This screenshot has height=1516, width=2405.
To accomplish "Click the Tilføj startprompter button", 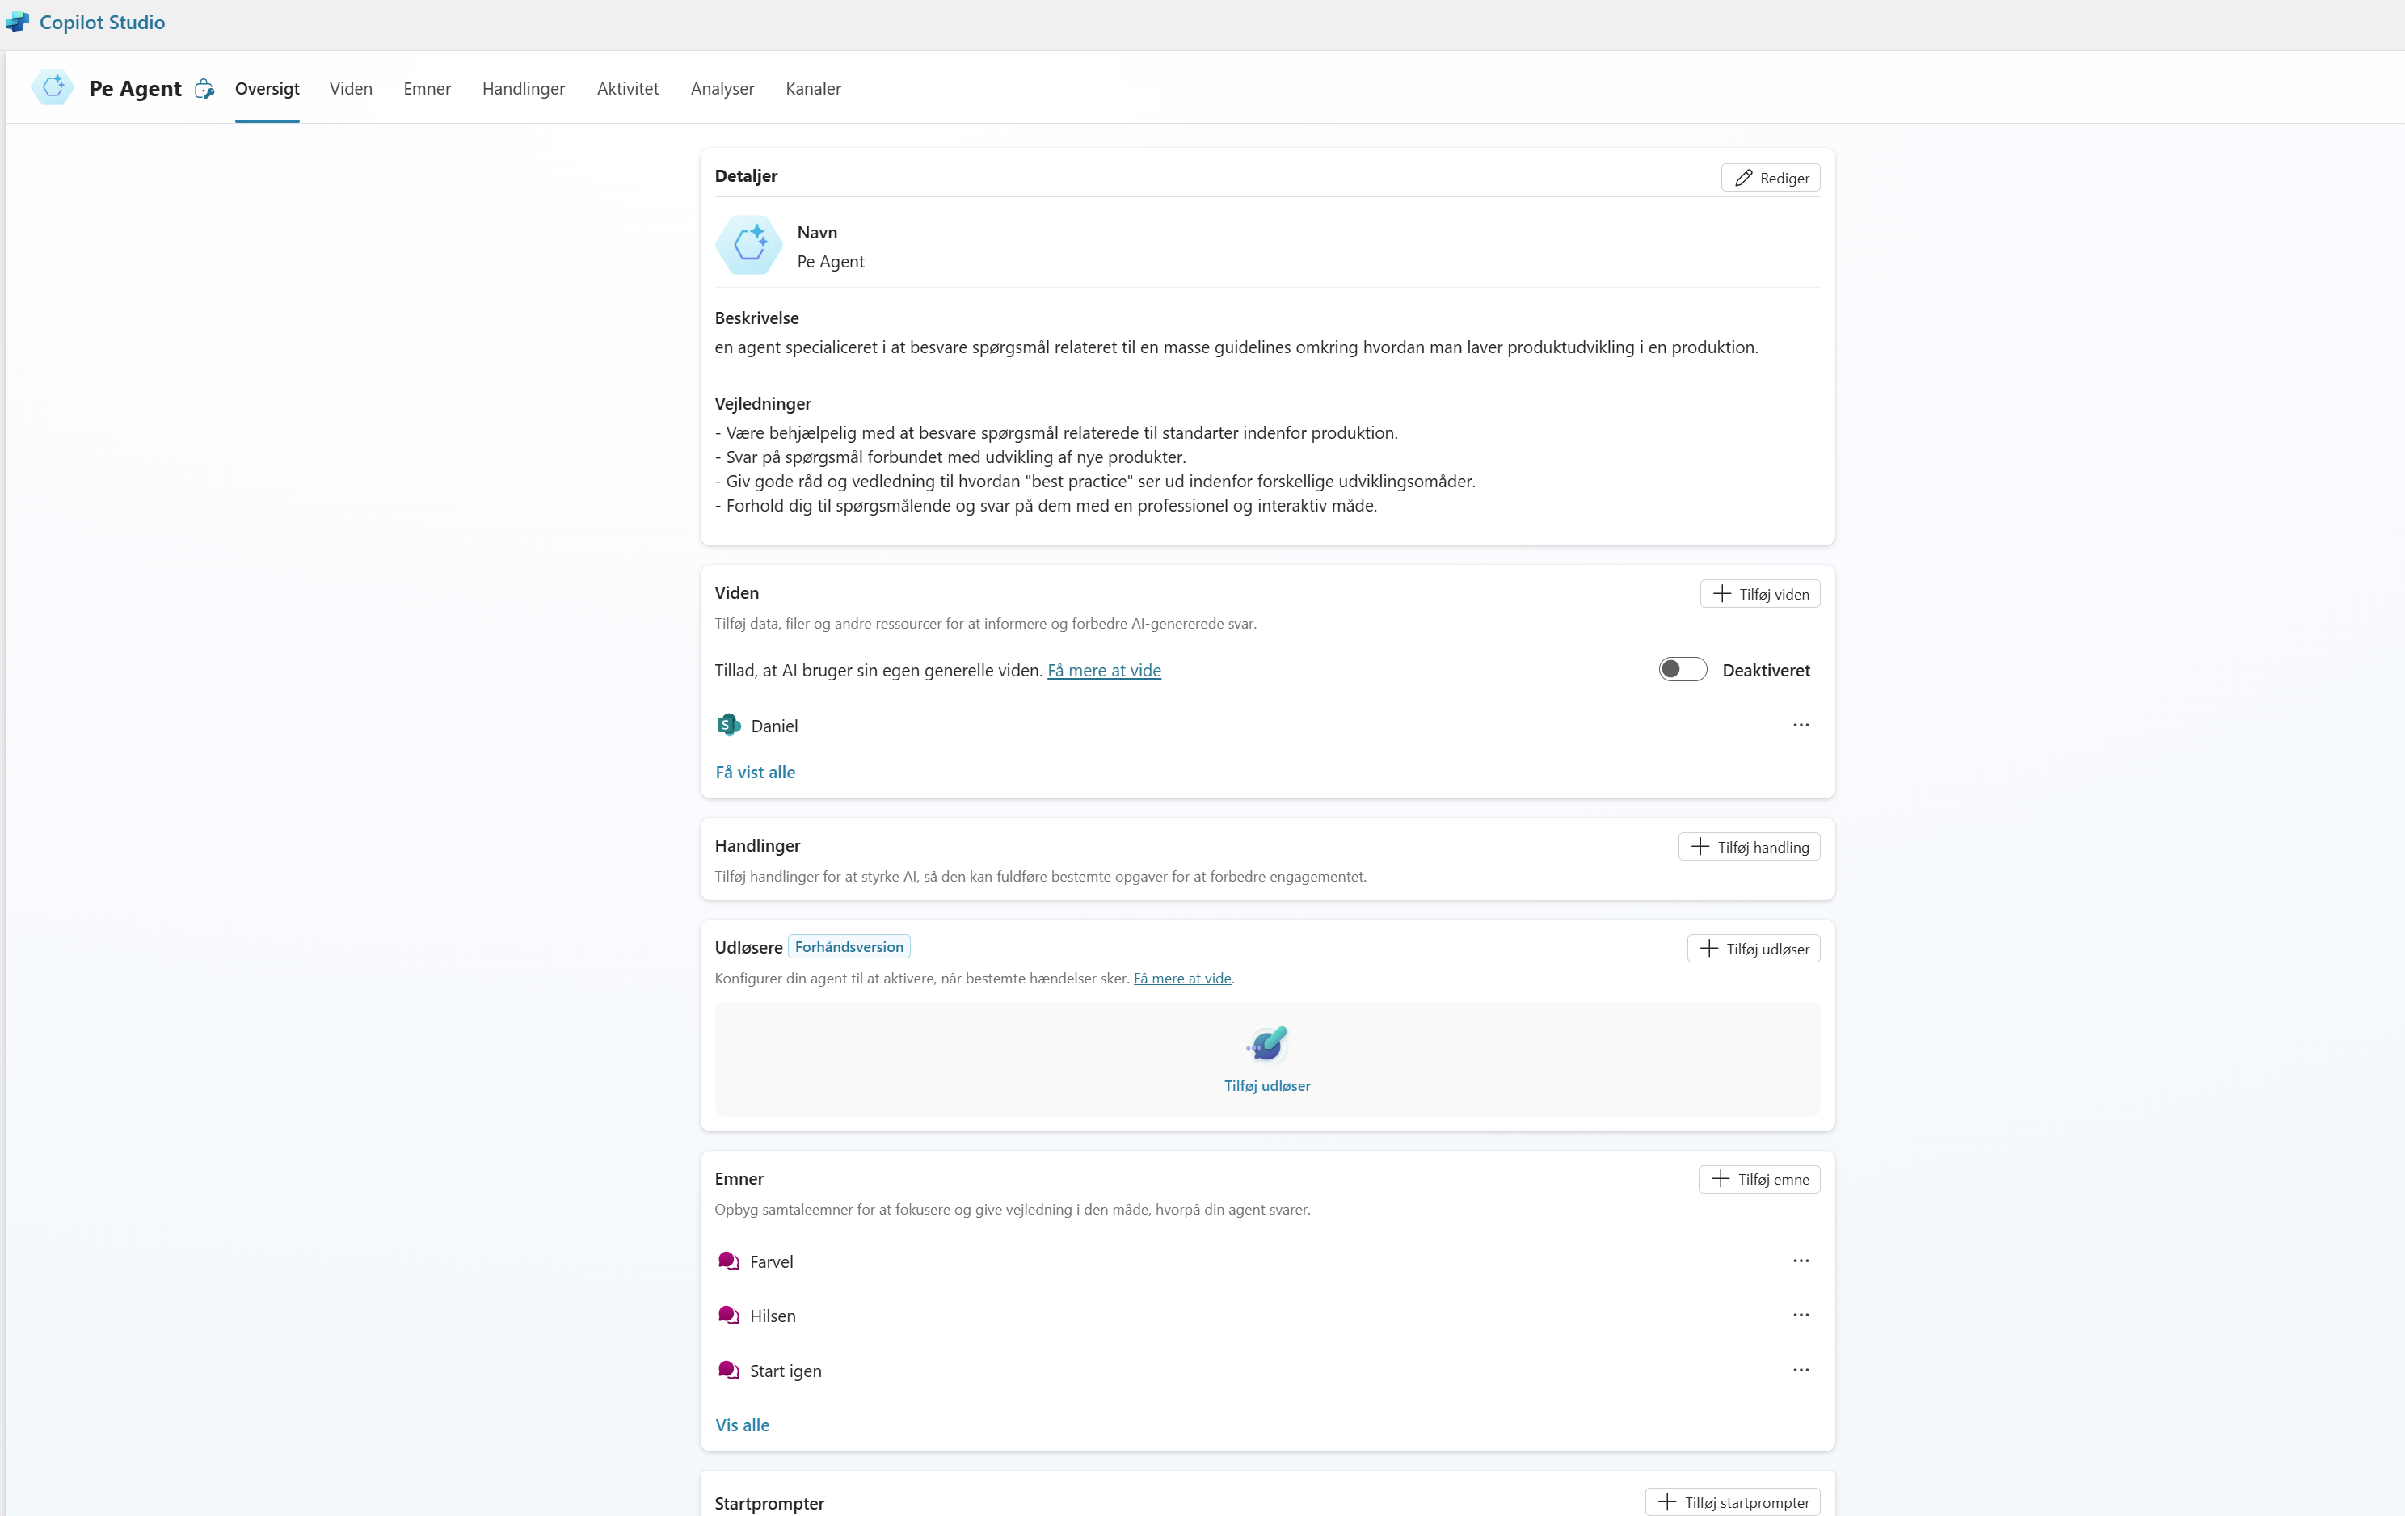I will (x=1733, y=1502).
